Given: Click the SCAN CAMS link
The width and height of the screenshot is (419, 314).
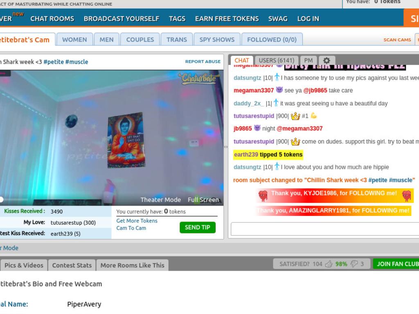Looking at the screenshot, I should click(397, 40).
